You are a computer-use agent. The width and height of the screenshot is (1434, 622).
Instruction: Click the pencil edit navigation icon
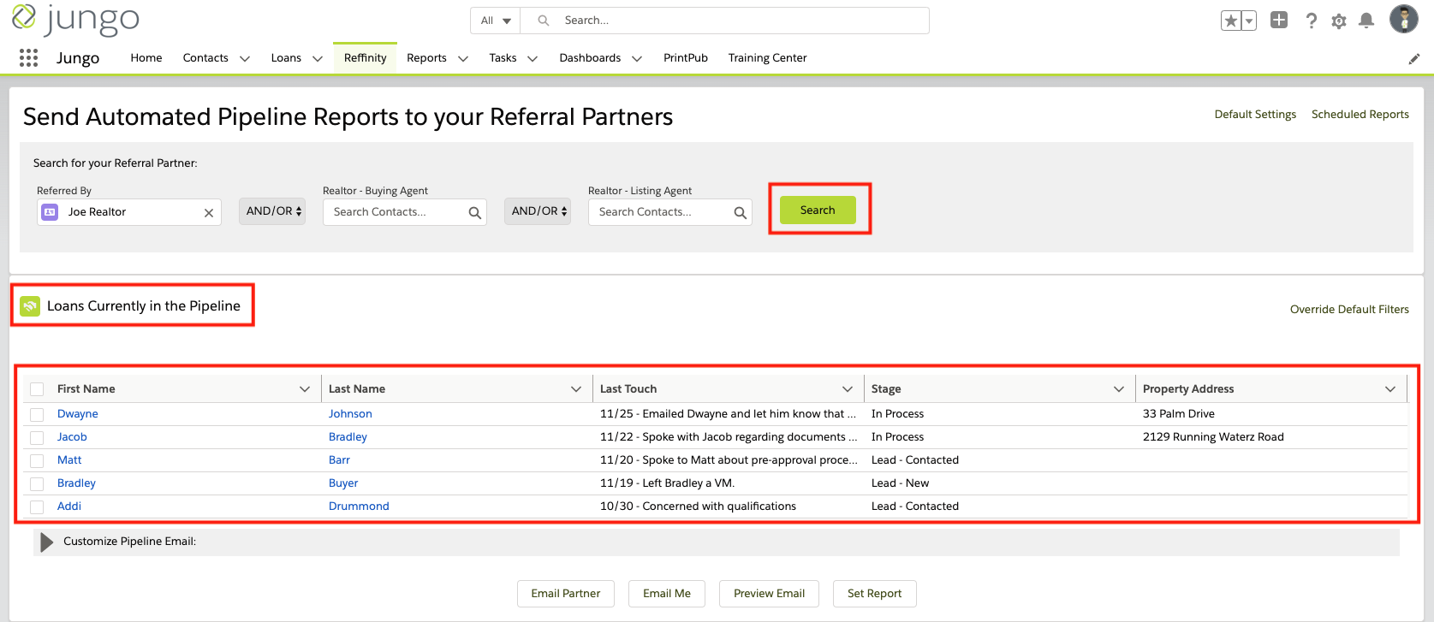click(1414, 58)
